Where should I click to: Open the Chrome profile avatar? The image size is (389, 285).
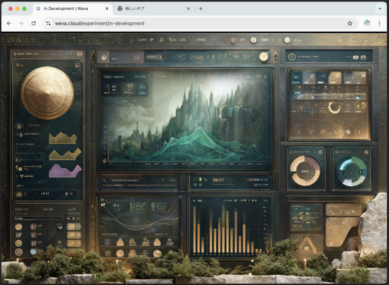367,23
